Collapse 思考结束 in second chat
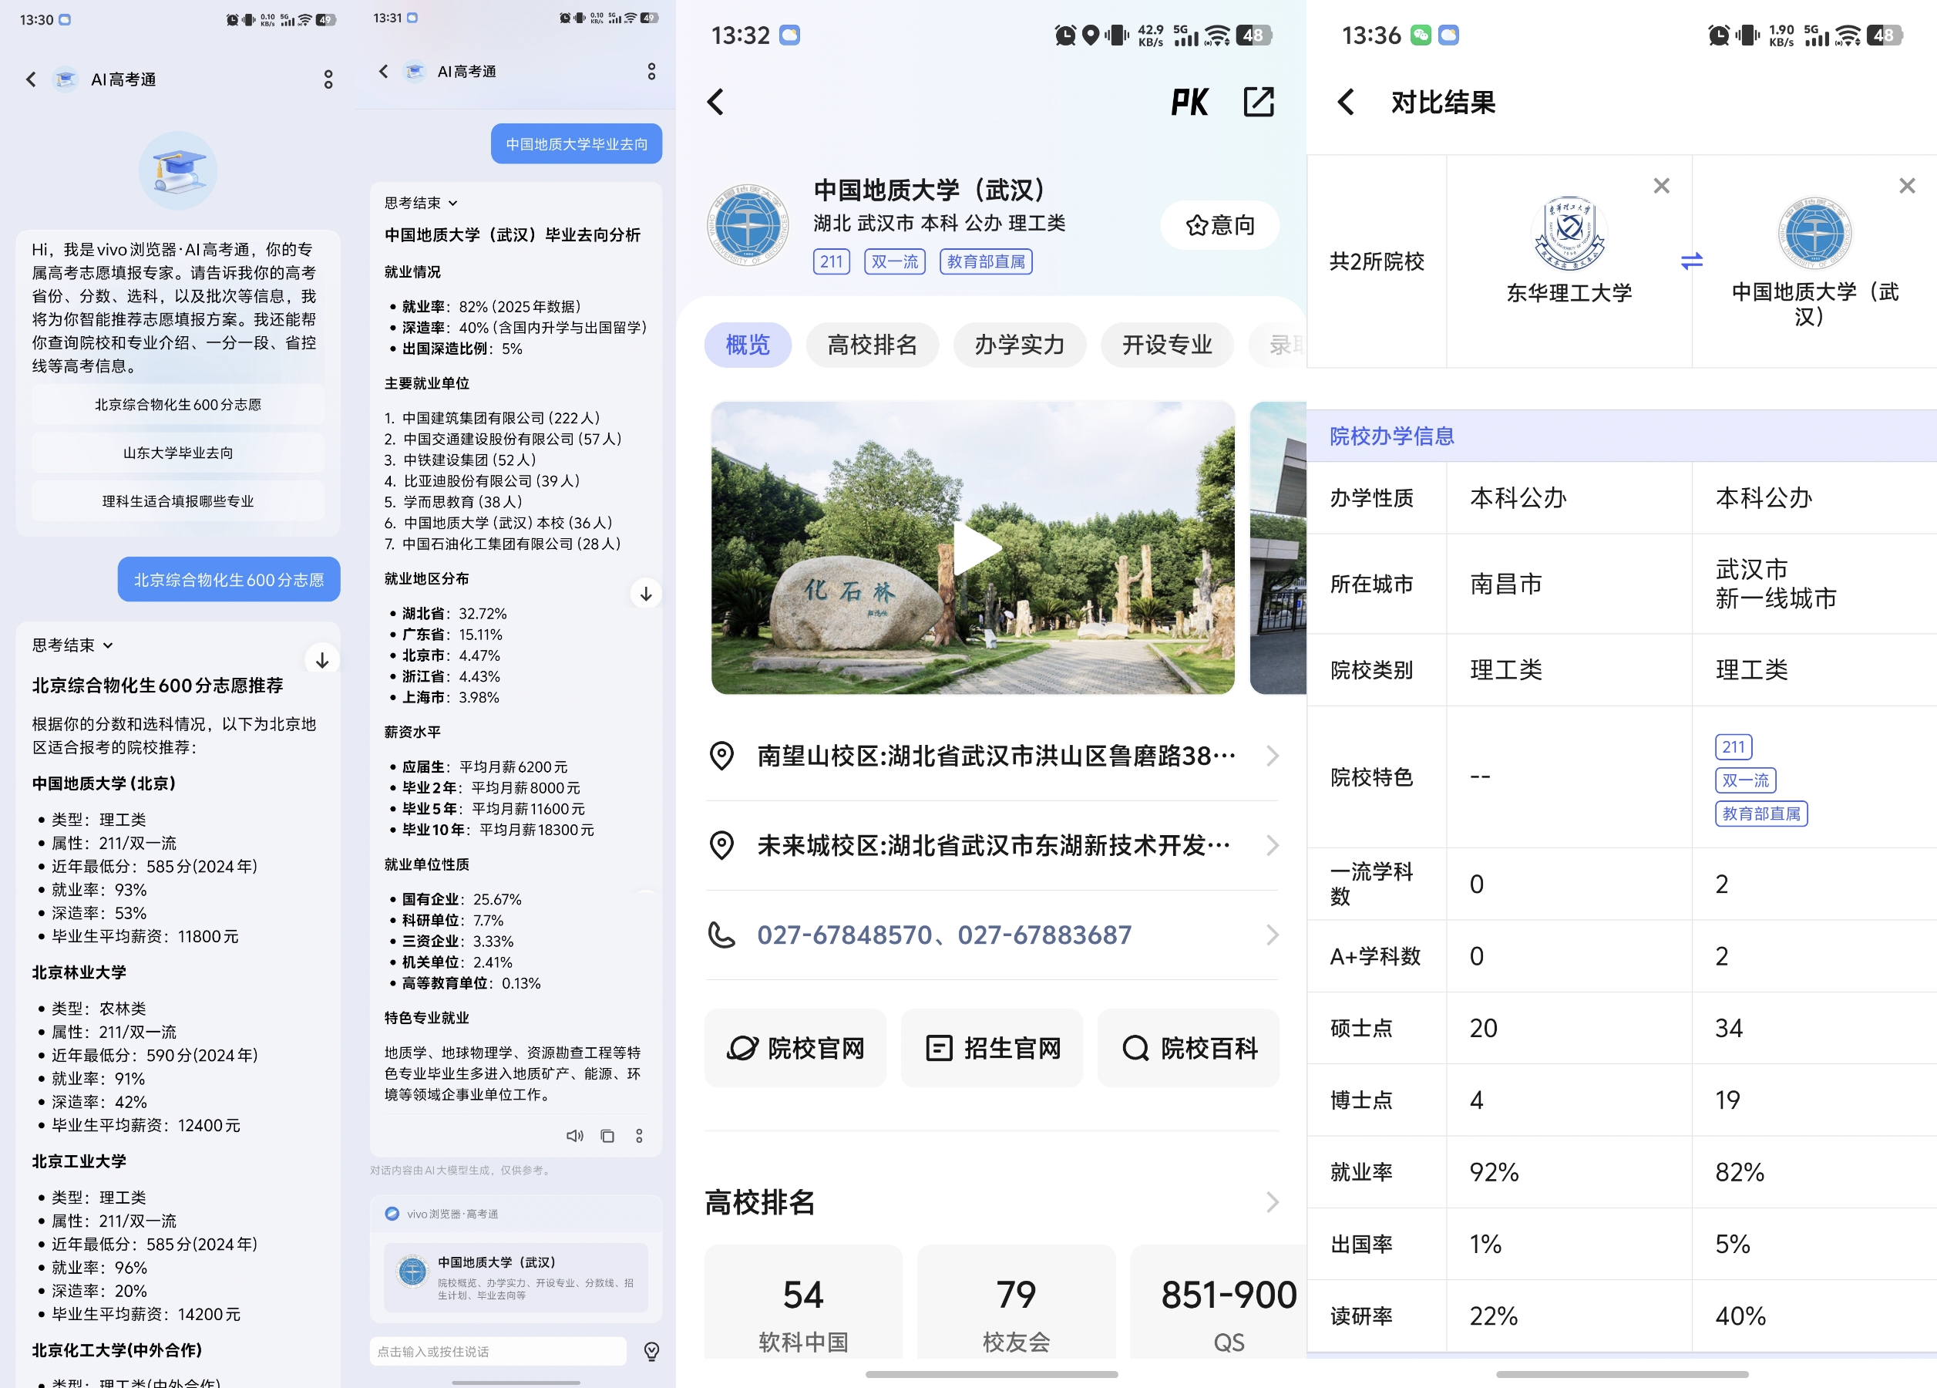Image resolution: width=1937 pixels, height=1388 pixels. [421, 203]
